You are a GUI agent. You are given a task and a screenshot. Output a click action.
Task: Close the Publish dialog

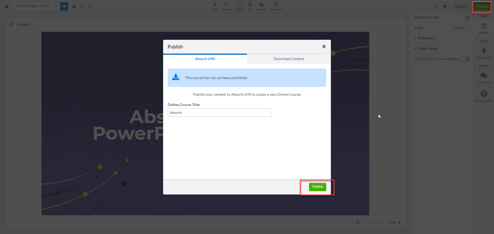point(324,46)
